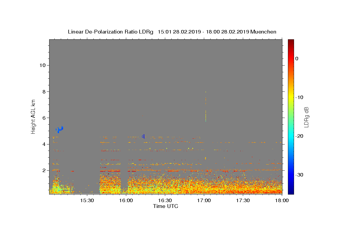Click the height tick label '6'
This screenshot has width=349, height=233.
pyautogui.click(x=44, y=118)
